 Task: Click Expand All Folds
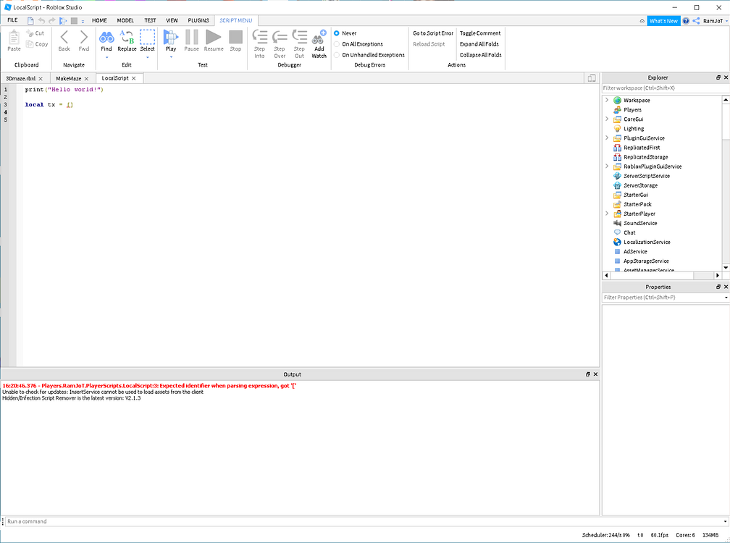pos(479,44)
